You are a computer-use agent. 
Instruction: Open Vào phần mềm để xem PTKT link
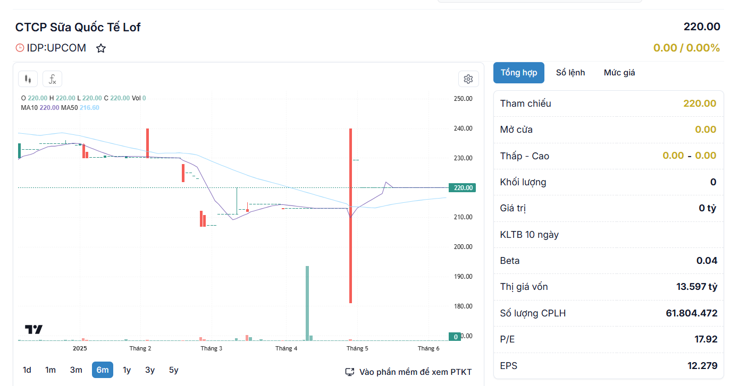pos(415,372)
